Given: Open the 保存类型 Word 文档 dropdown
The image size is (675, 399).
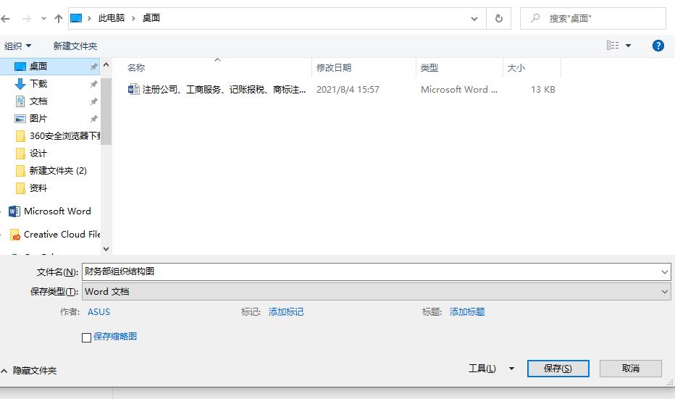Looking at the screenshot, I should 377,291.
